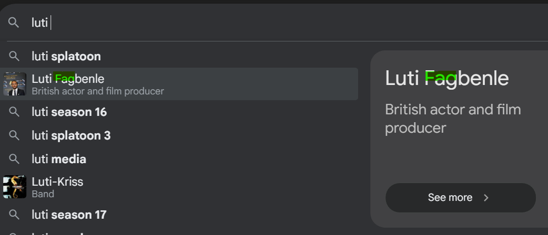
Task: Click "British actor and film producer" panel description
Action: click(x=453, y=119)
